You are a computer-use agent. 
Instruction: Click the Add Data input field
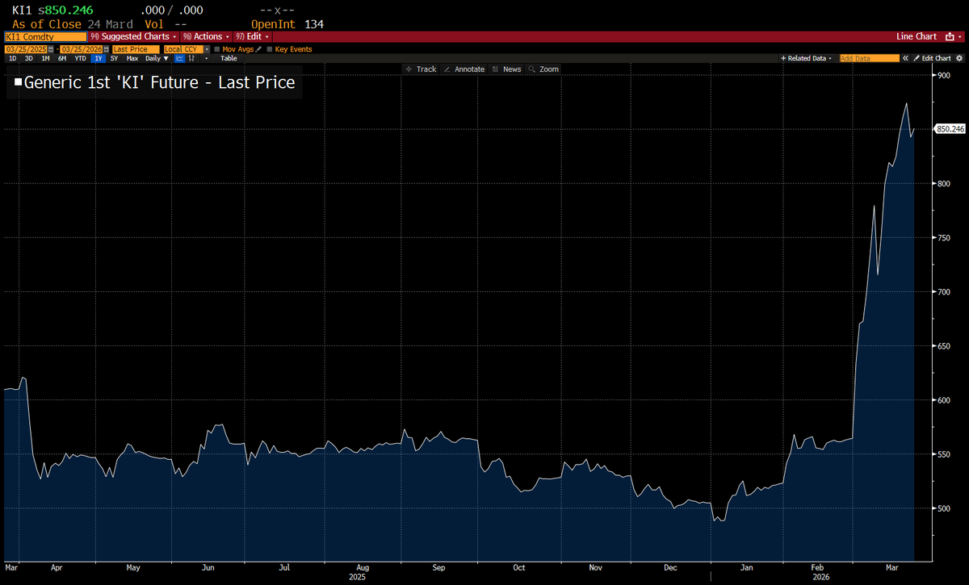pyautogui.click(x=869, y=58)
